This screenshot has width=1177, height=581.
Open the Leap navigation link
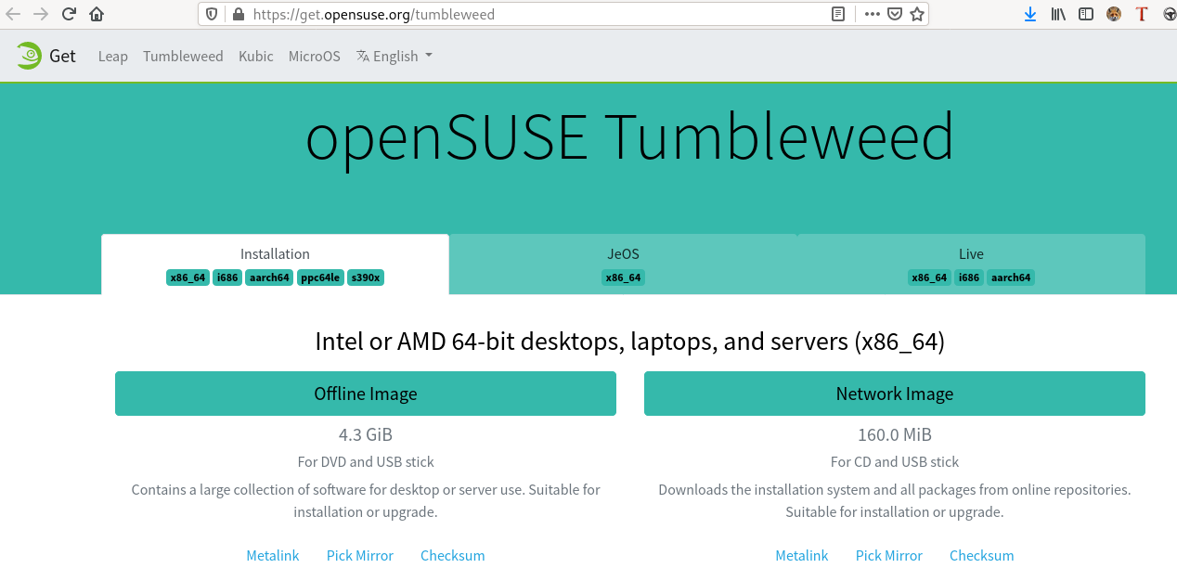pos(113,56)
